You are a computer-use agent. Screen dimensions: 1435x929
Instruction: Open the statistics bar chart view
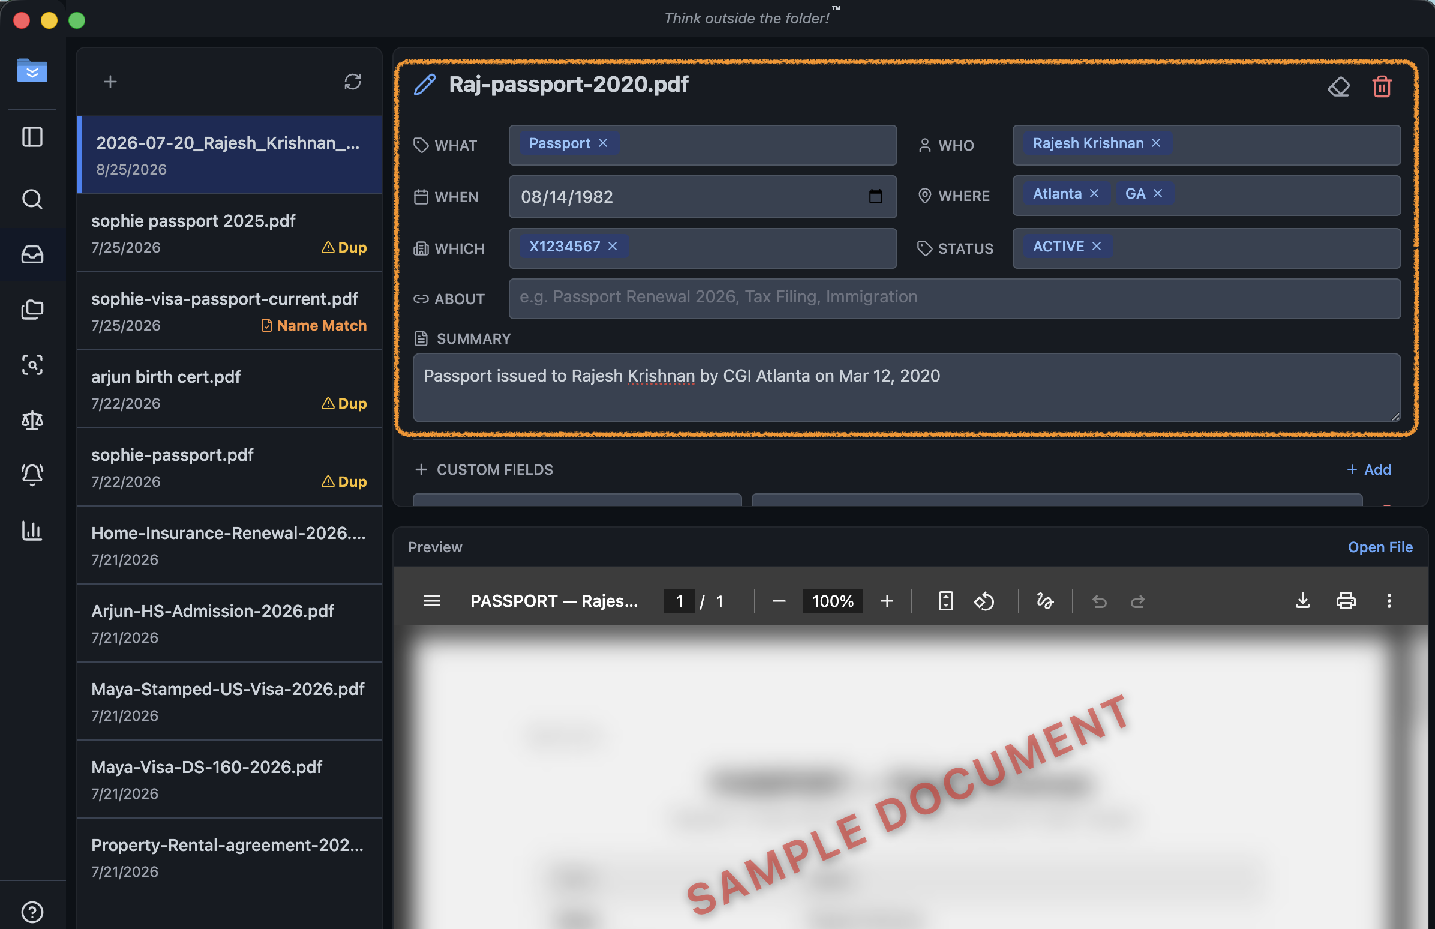click(32, 530)
